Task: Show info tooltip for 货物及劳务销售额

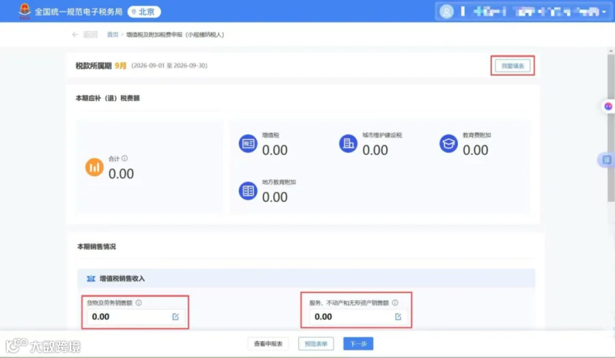Action: coord(139,303)
